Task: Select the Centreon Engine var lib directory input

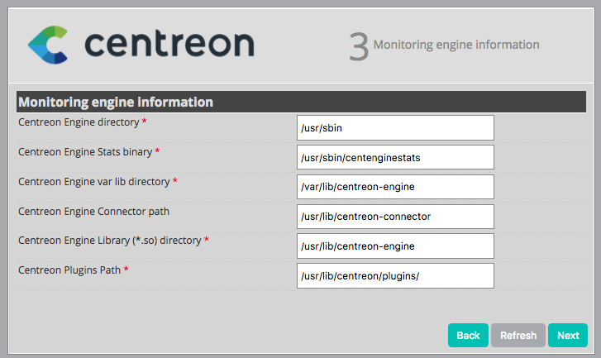Action: [x=395, y=187]
